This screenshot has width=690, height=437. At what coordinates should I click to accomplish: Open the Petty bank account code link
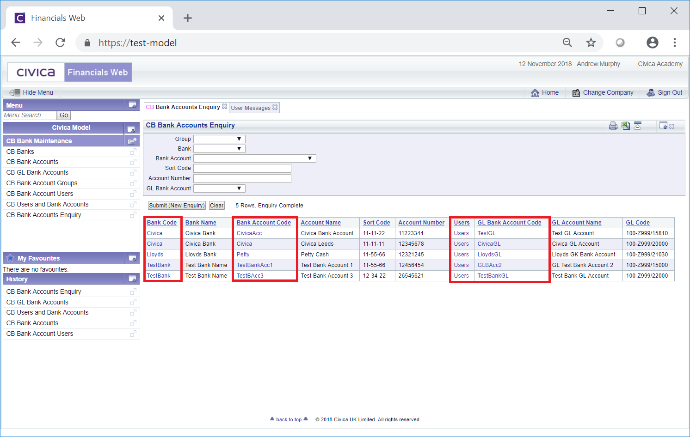coord(243,255)
